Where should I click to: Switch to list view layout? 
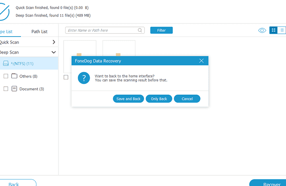tap(281, 30)
